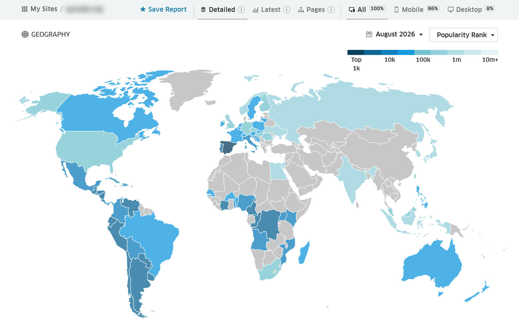Click the Pages sitemap icon
This screenshot has height=336, width=519.
coord(301,10)
